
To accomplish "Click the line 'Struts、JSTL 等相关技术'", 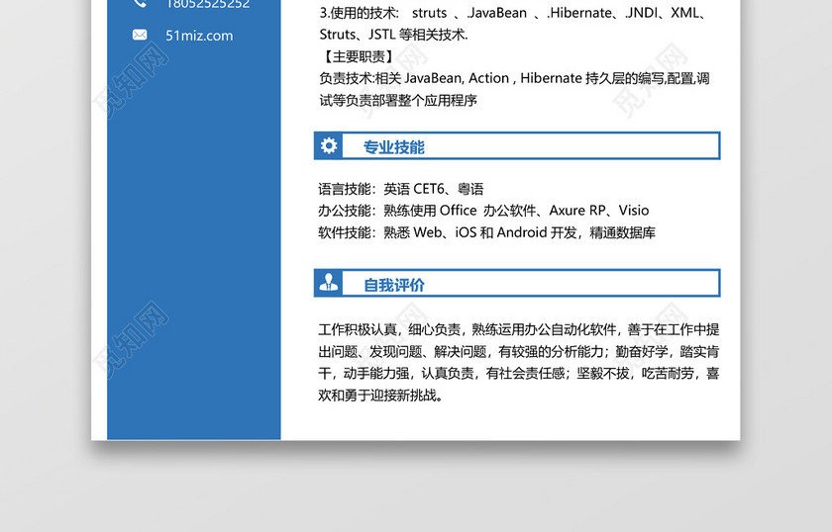I will point(394,35).
